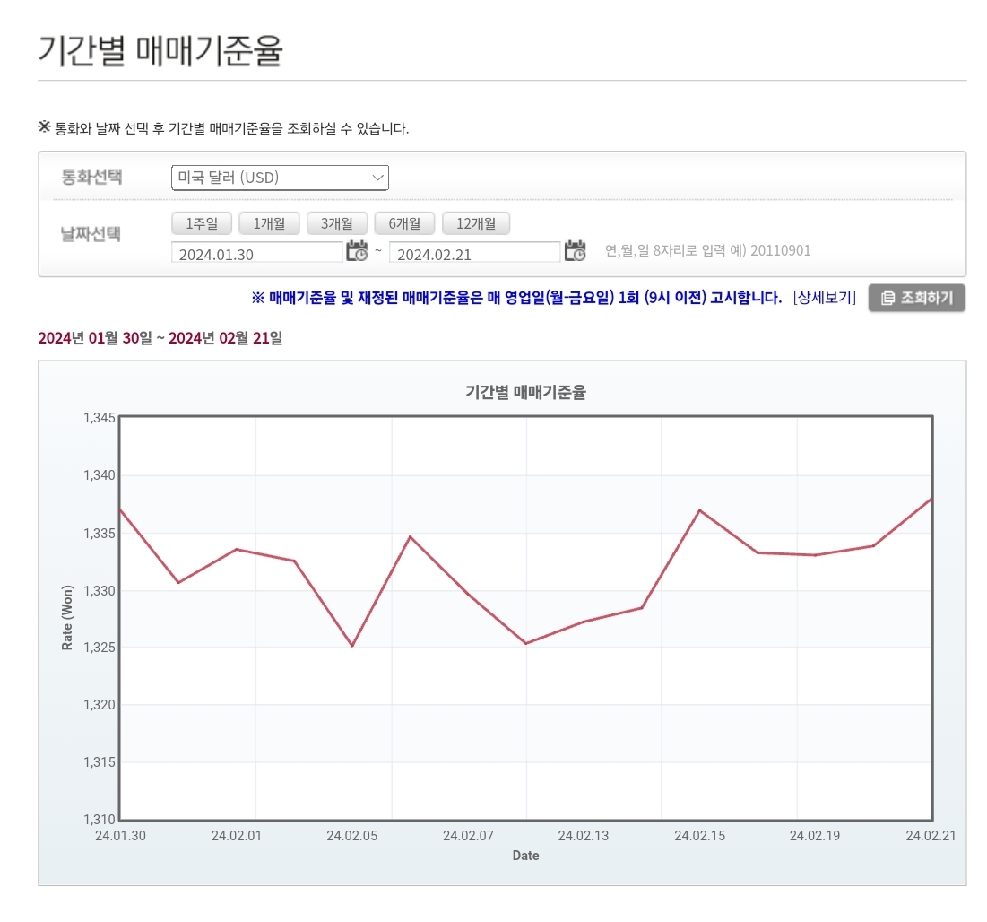Image resolution: width=987 pixels, height=922 pixels.
Task: Click the 24.02.15 x-axis date label
Action: click(699, 836)
